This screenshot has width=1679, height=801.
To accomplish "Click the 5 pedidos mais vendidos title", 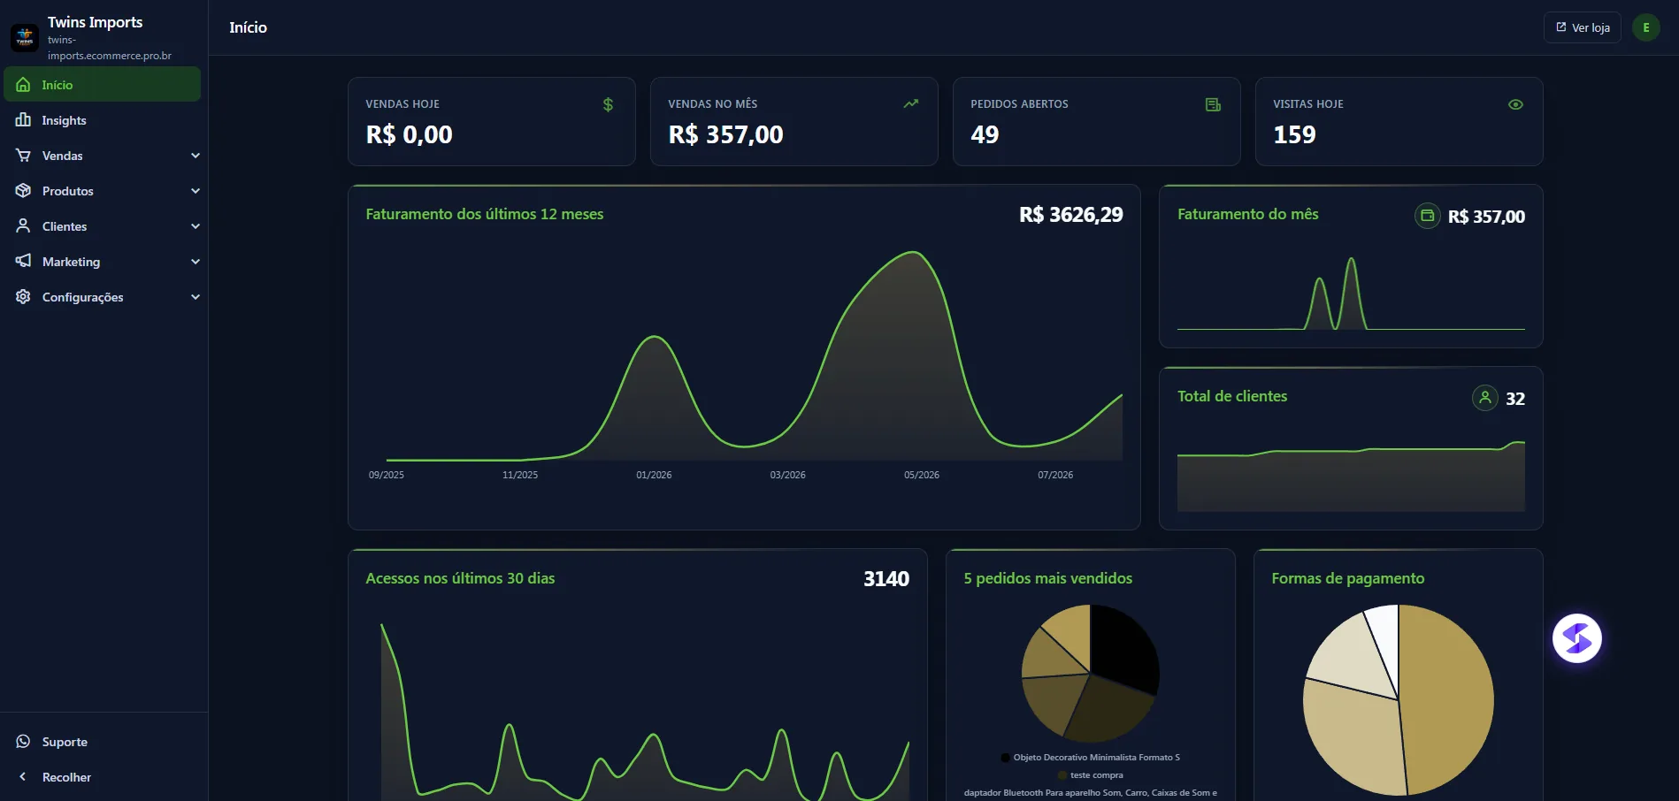I will (1048, 578).
